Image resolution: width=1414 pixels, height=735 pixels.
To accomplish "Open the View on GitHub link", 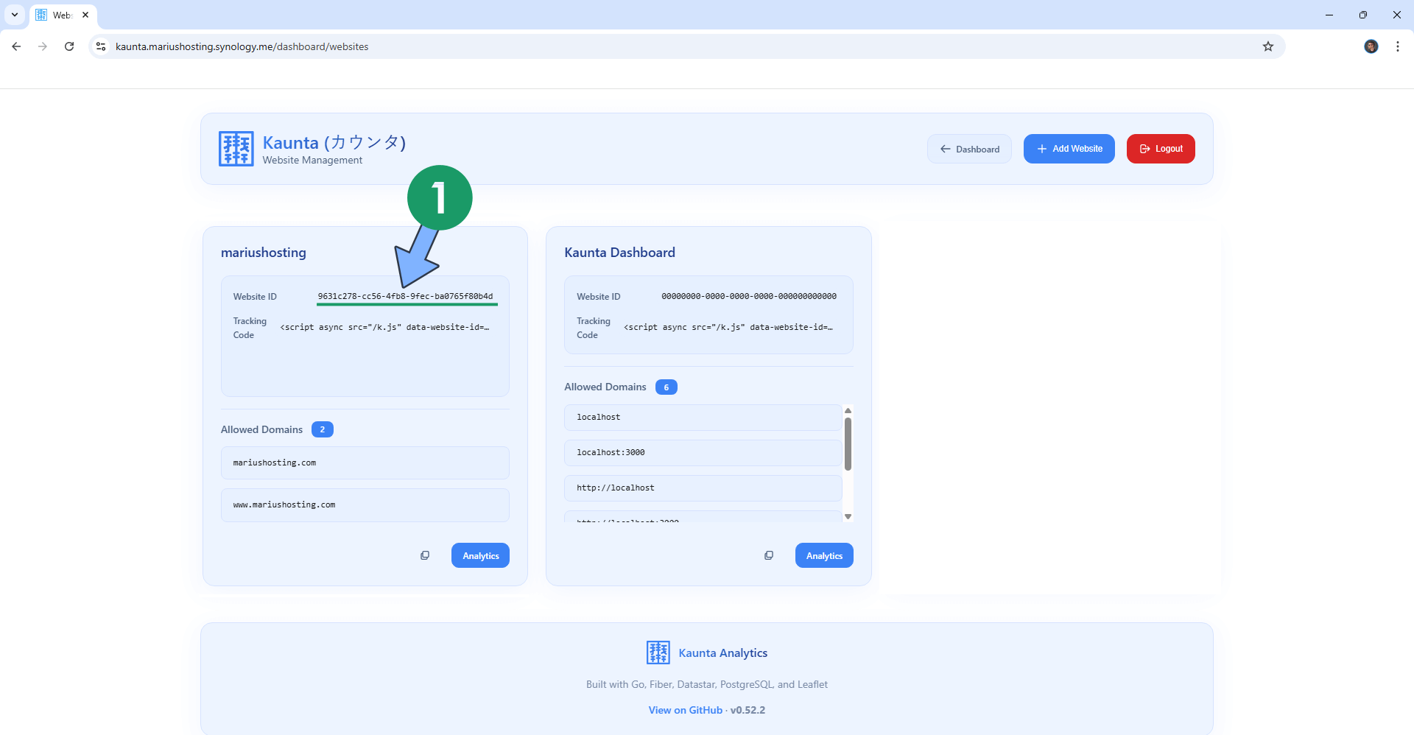I will coord(685,709).
